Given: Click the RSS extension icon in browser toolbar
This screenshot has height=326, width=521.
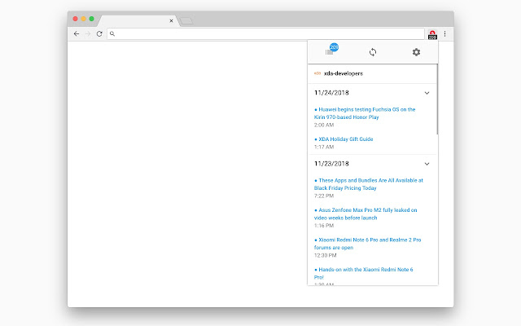Looking at the screenshot, I should (432, 34).
